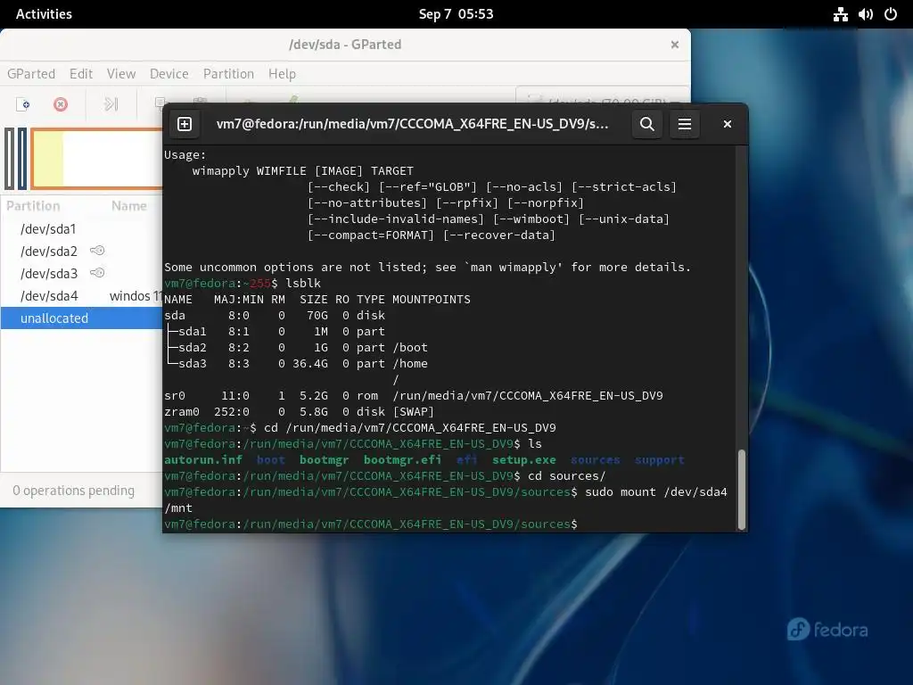Click the 'sr0' line in lsblk output
Screen dimensions: 913x685
pyautogui.click(x=414, y=395)
